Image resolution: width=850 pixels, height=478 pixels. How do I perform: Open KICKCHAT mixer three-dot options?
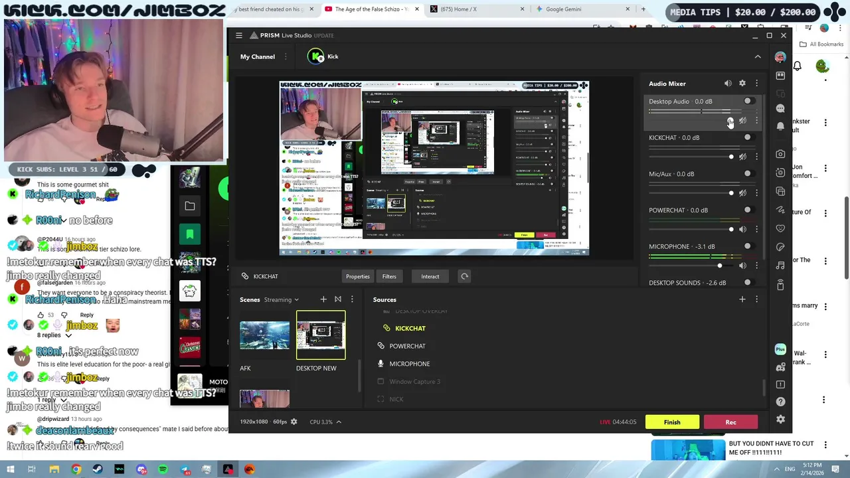[756, 157]
